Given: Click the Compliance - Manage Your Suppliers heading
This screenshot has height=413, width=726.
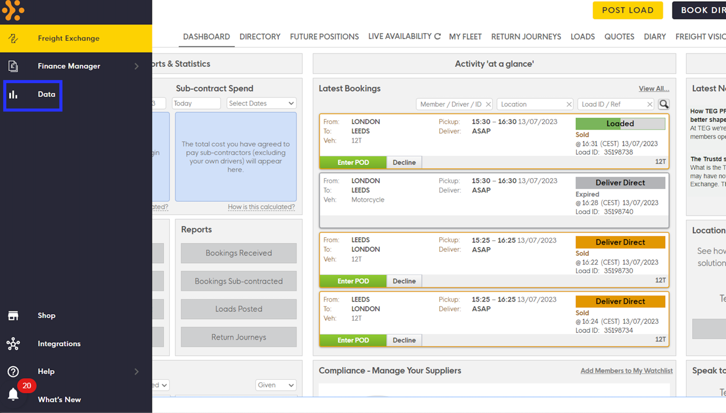Looking at the screenshot, I should (x=390, y=371).
